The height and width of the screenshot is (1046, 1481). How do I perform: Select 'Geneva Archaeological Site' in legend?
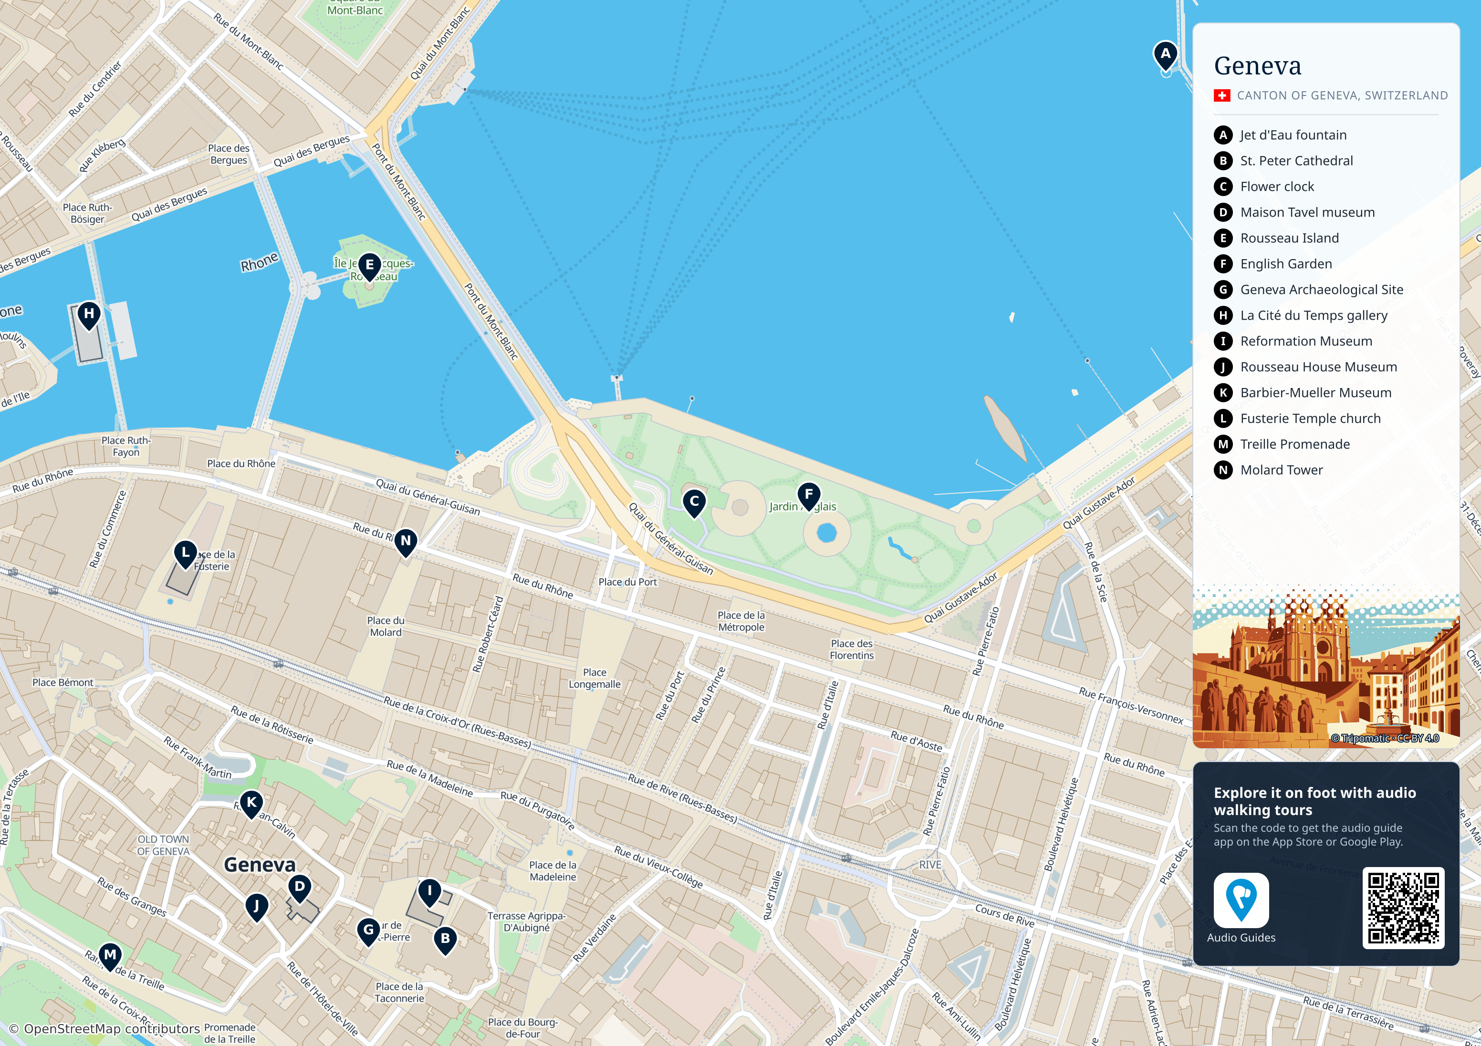click(x=1322, y=290)
